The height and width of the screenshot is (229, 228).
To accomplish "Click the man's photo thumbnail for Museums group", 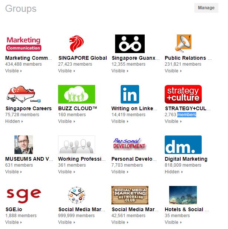I will [x=24, y=145].
